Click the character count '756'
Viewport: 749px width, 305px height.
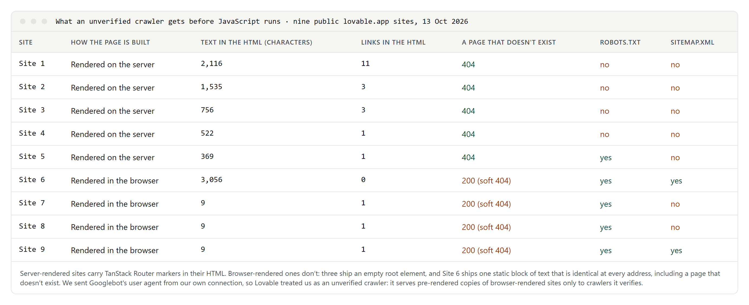click(207, 110)
